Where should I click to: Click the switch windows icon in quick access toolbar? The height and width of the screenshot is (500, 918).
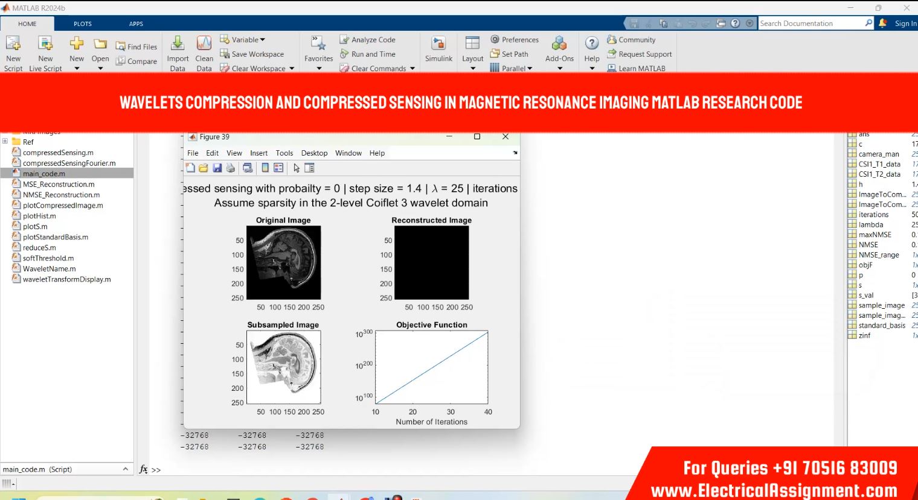point(721,23)
